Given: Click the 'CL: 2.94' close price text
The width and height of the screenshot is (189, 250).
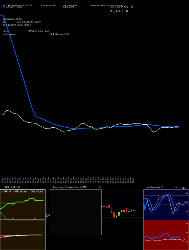Looking at the screenshot, I should pyautogui.click(x=68, y=7).
